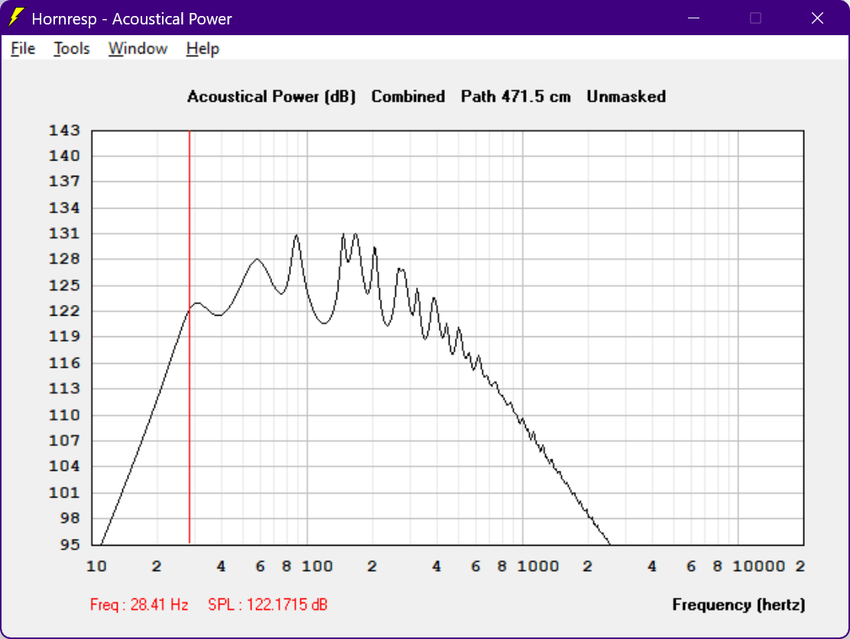This screenshot has width=850, height=639.
Task: Click the 131 value on dB axis
Action: [x=64, y=233]
